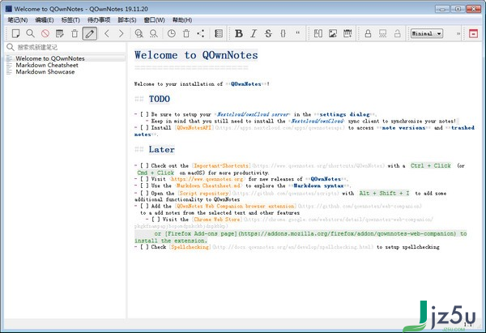Click the zoom in magnifier icon
This screenshot has height=333, width=486.
click(x=139, y=33)
